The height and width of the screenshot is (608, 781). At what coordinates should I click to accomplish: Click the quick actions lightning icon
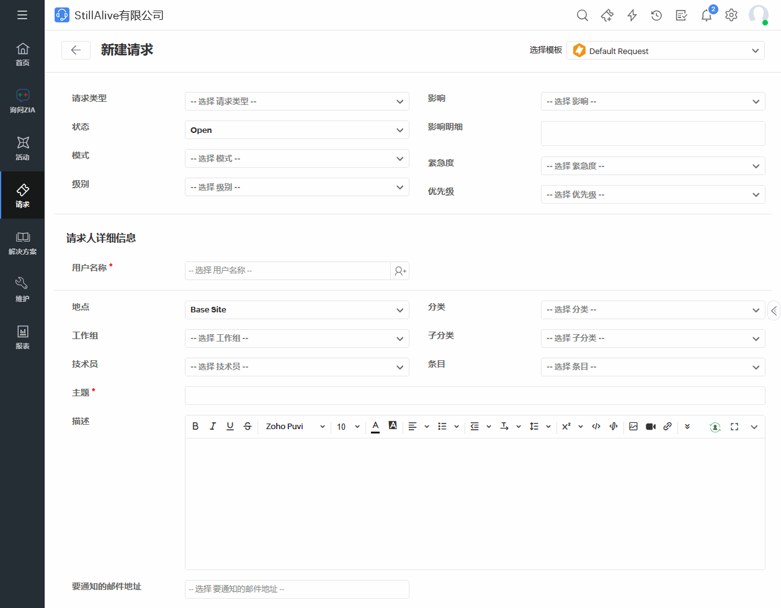(x=632, y=16)
